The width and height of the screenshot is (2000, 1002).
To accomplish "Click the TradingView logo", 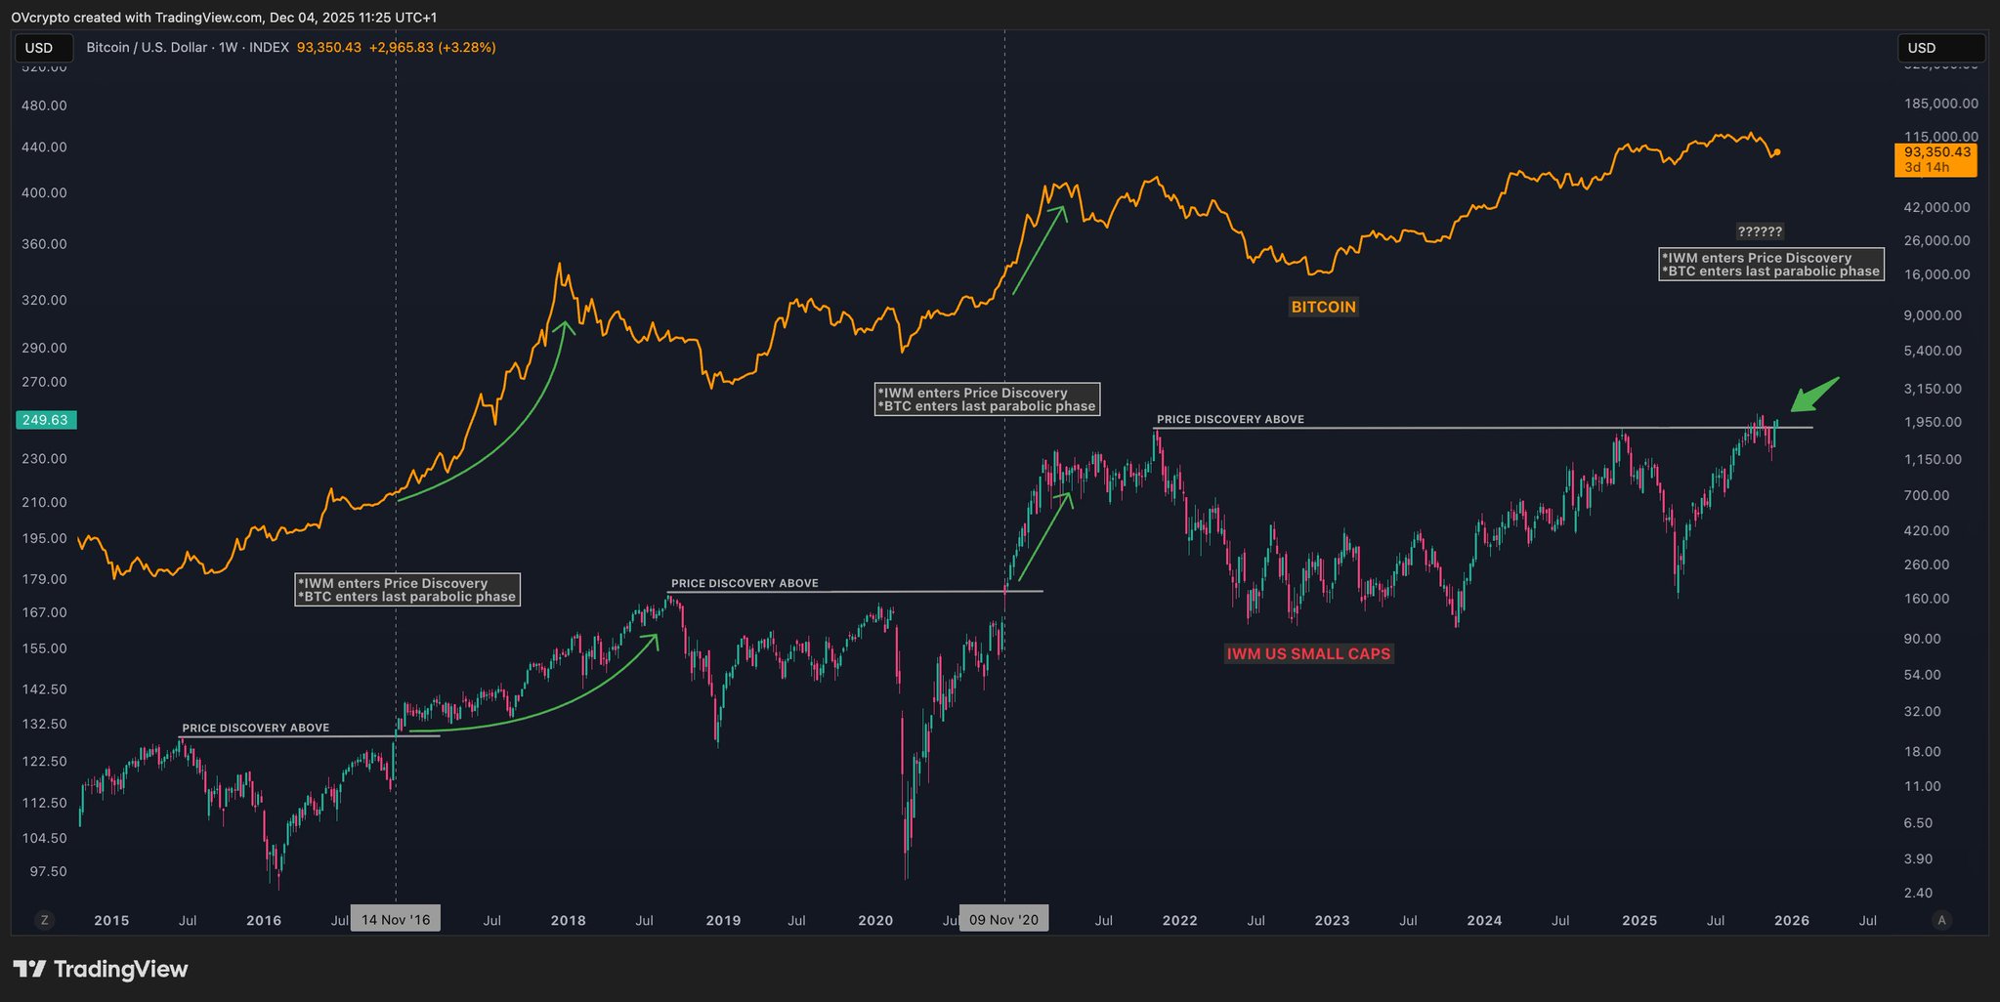I will (x=100, y=969).
